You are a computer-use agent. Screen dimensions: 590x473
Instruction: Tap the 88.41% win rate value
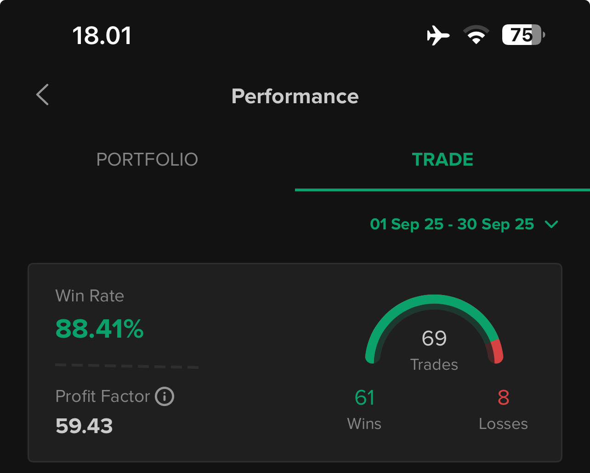[x=99, y=329]
